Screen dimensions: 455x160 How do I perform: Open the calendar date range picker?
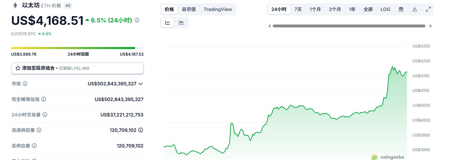[x=401, y=9]
